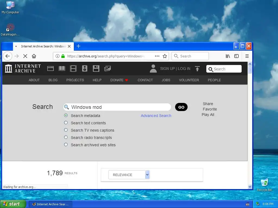Toggle the browser sidebar icon

point(236,56)
